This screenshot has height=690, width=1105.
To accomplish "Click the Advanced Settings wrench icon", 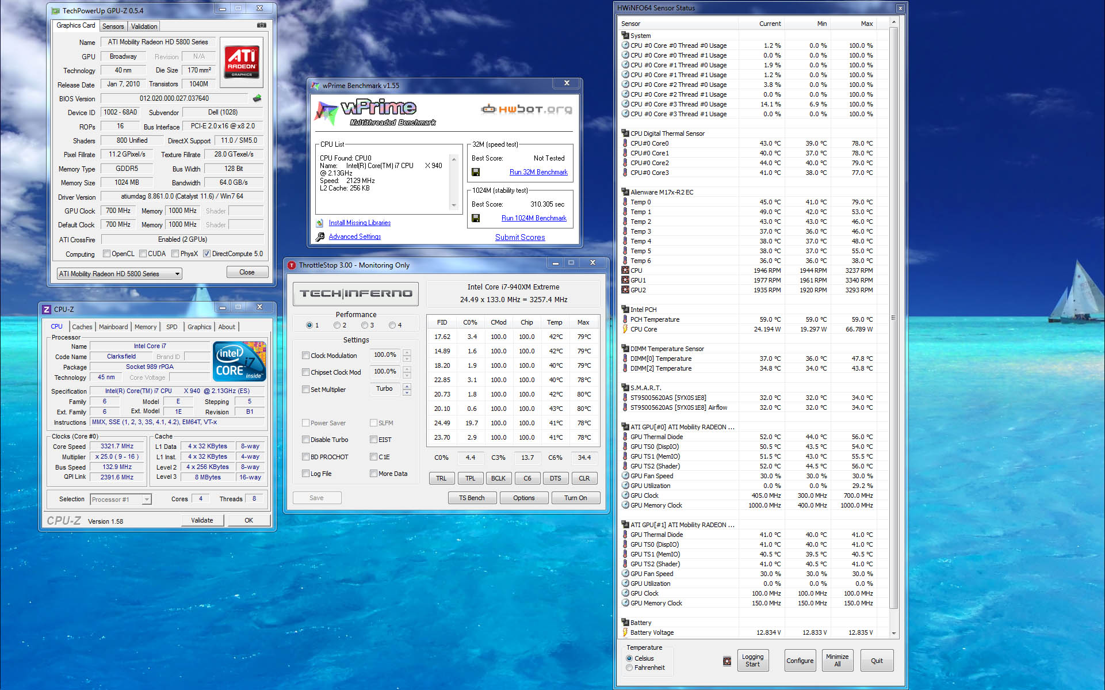I will (x=320, y=237).
